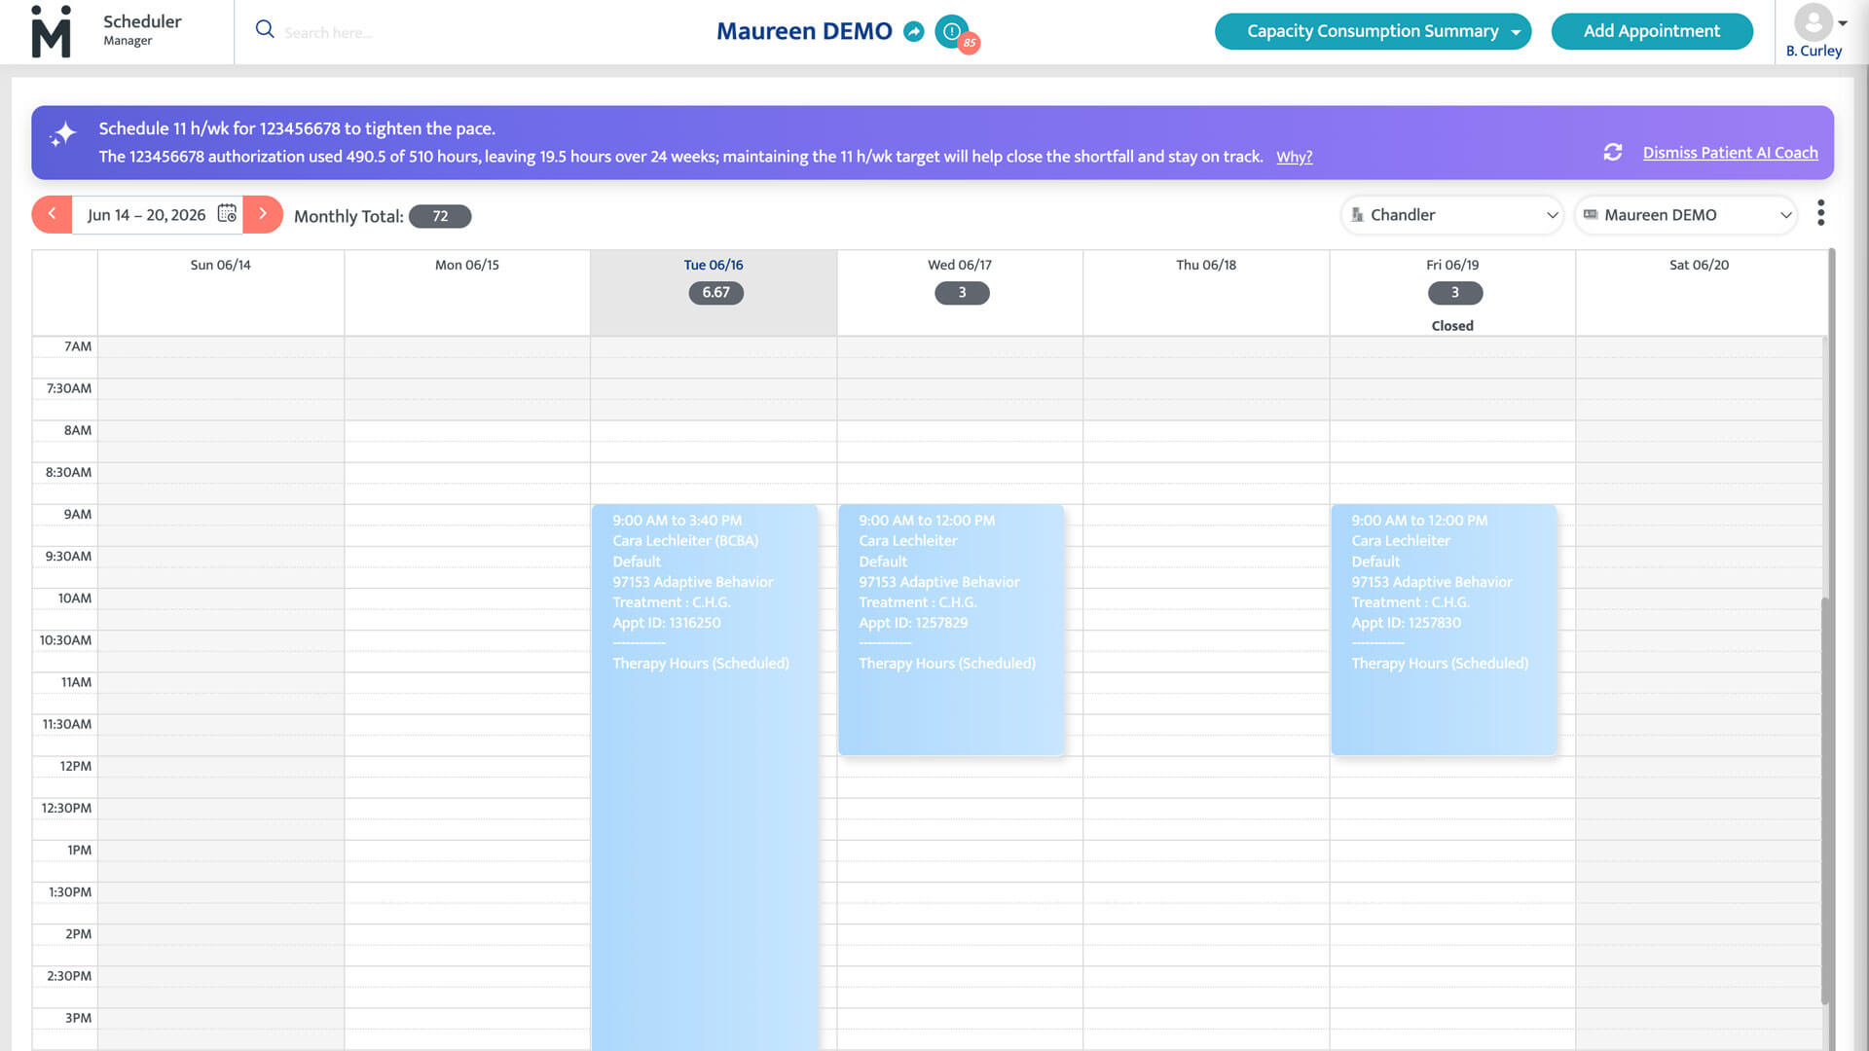
Task: Click the M application logo
Action: 51,31
